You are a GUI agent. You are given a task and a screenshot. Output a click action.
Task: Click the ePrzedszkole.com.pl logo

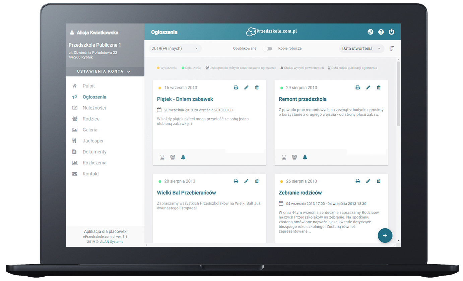pyautogui.click(x=272, y=32)
